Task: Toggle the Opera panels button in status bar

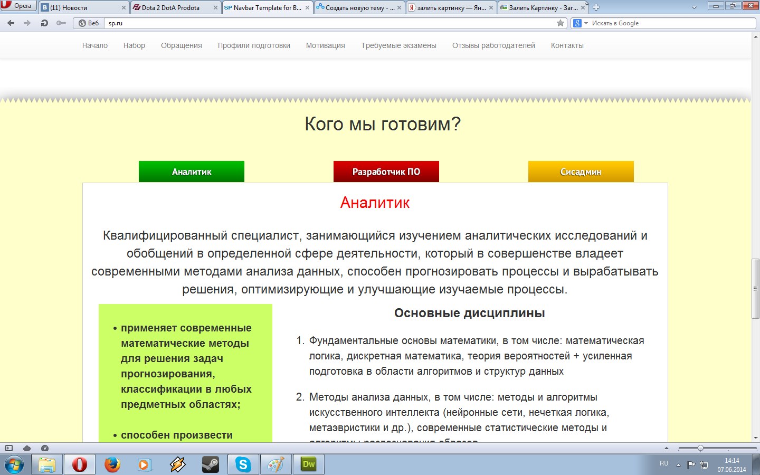Action: pyautogui.click(x=8, y=448)
